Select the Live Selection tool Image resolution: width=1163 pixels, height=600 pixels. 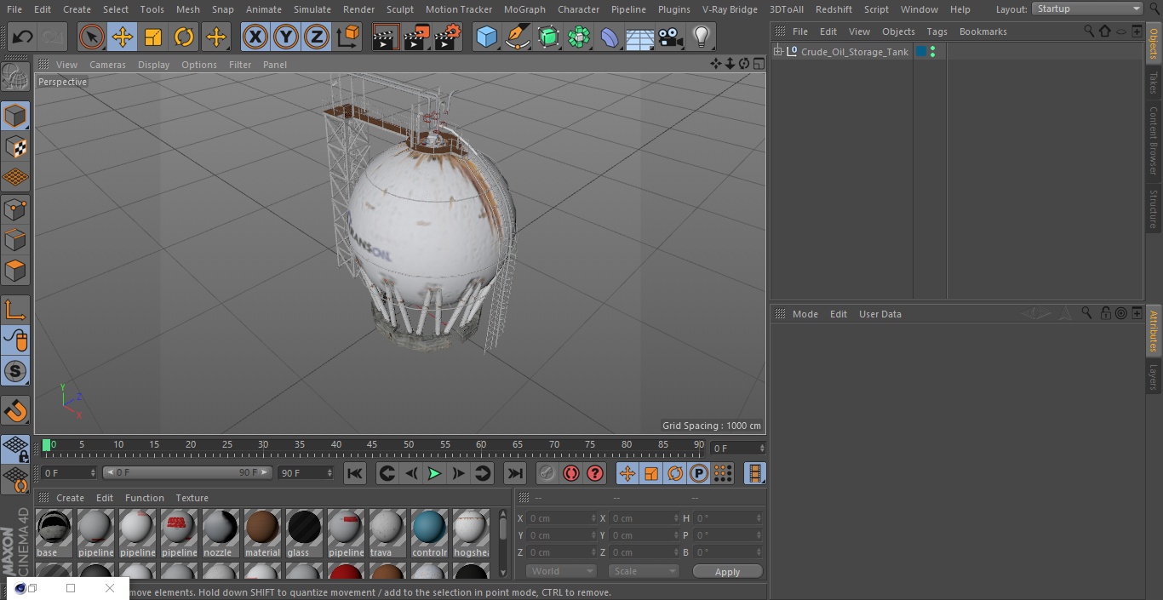coord(92,37)
